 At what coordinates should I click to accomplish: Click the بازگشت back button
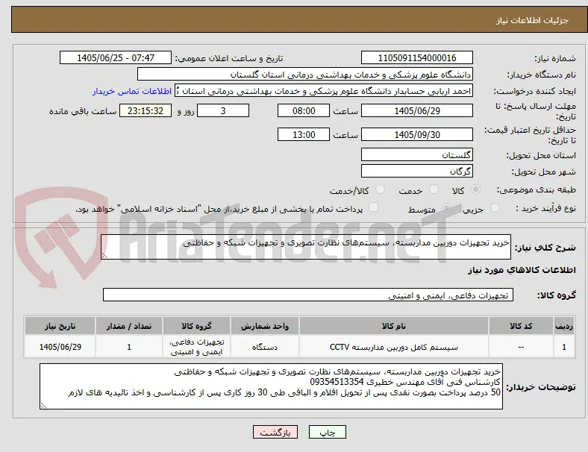(275, 432)
